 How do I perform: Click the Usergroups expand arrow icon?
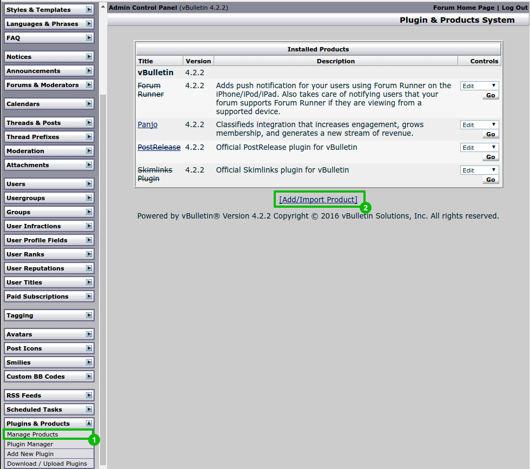click(x=89, y=198)
